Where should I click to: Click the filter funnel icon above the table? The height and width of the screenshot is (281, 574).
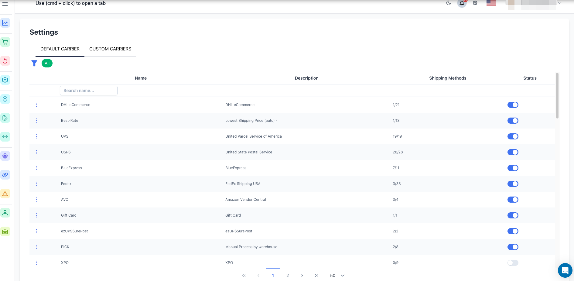tap(34, 63)
